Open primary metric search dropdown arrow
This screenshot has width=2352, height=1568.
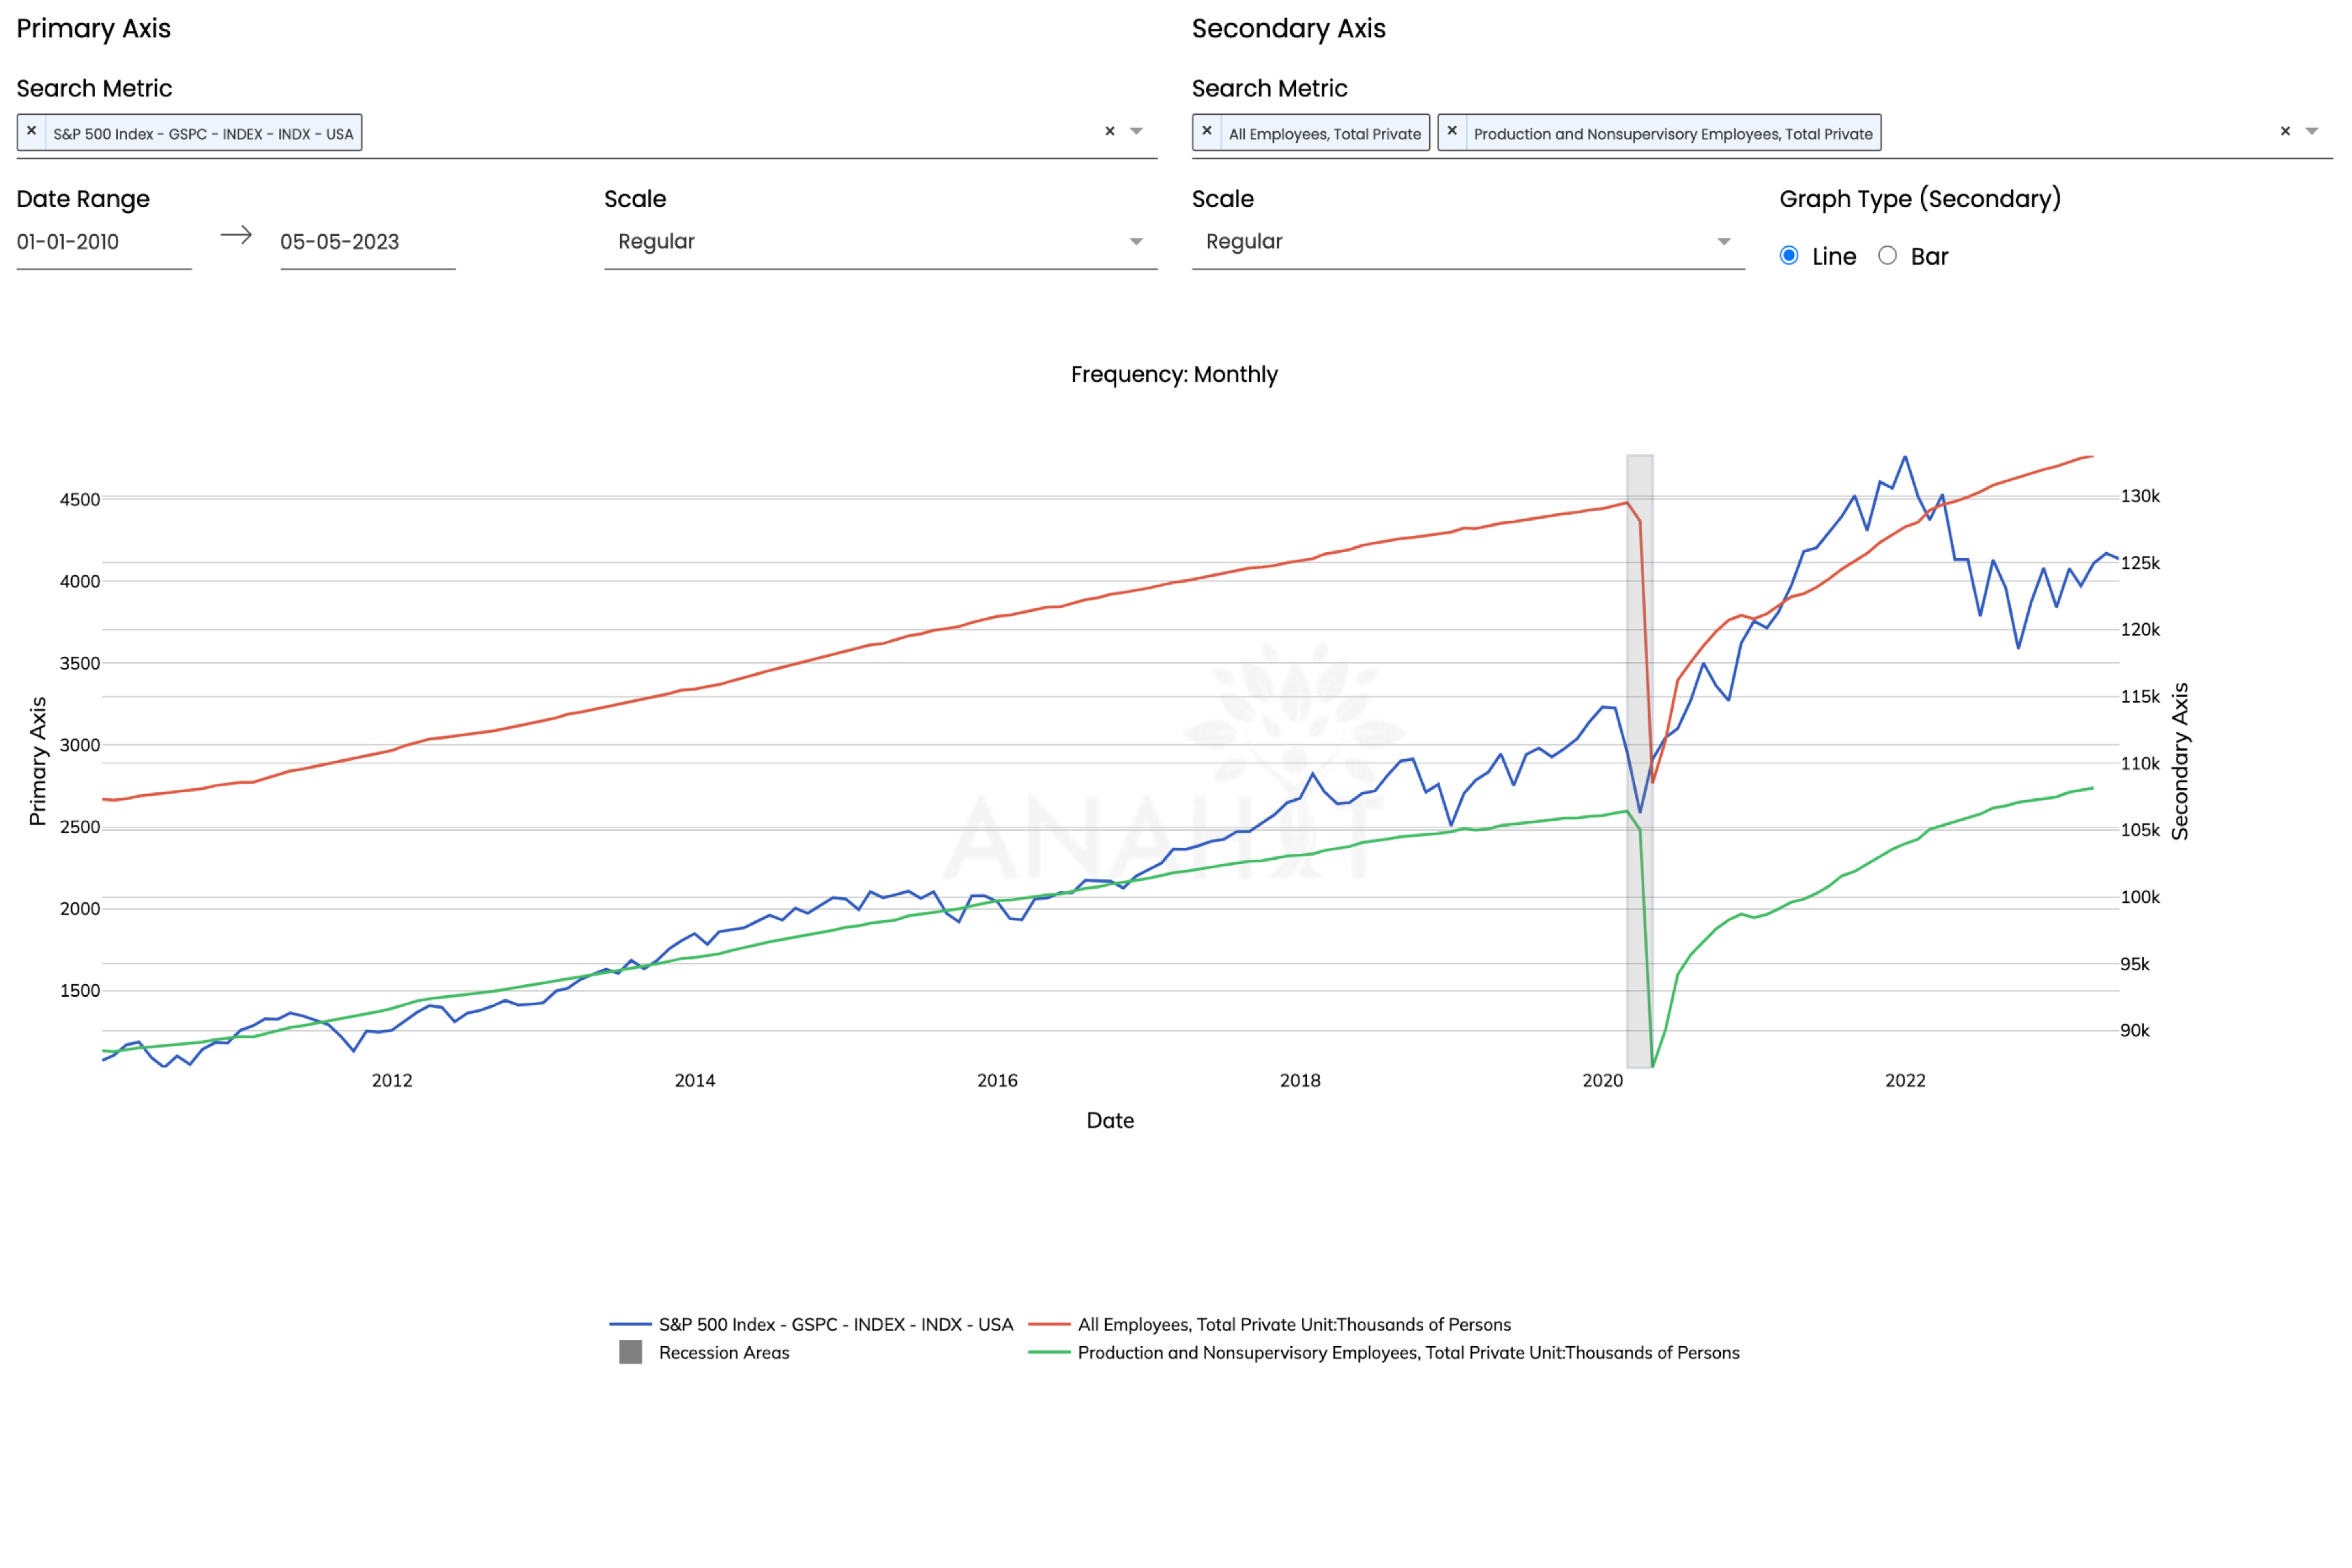click(x=1136, y=132)
